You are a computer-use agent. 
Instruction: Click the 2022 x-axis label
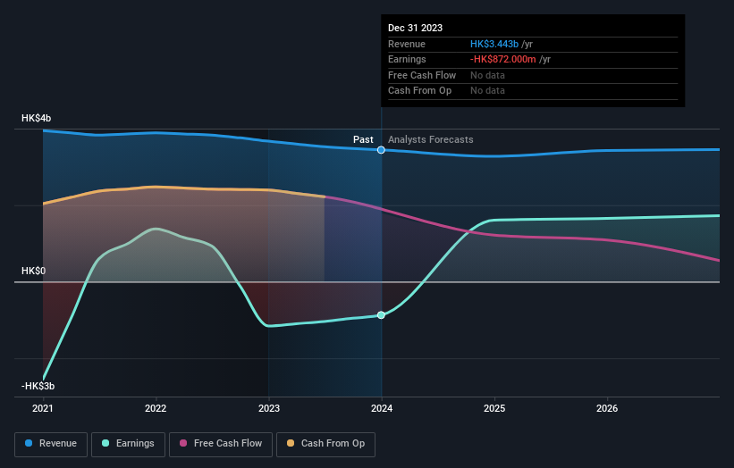click(x=156, y=408)
